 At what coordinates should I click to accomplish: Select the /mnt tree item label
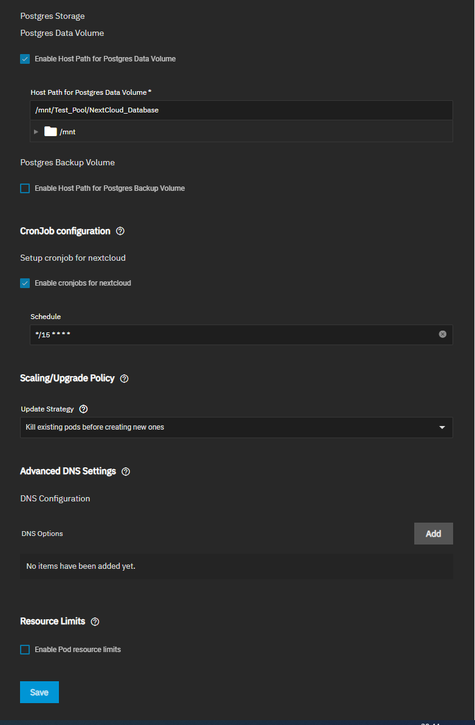click(67, 132)
